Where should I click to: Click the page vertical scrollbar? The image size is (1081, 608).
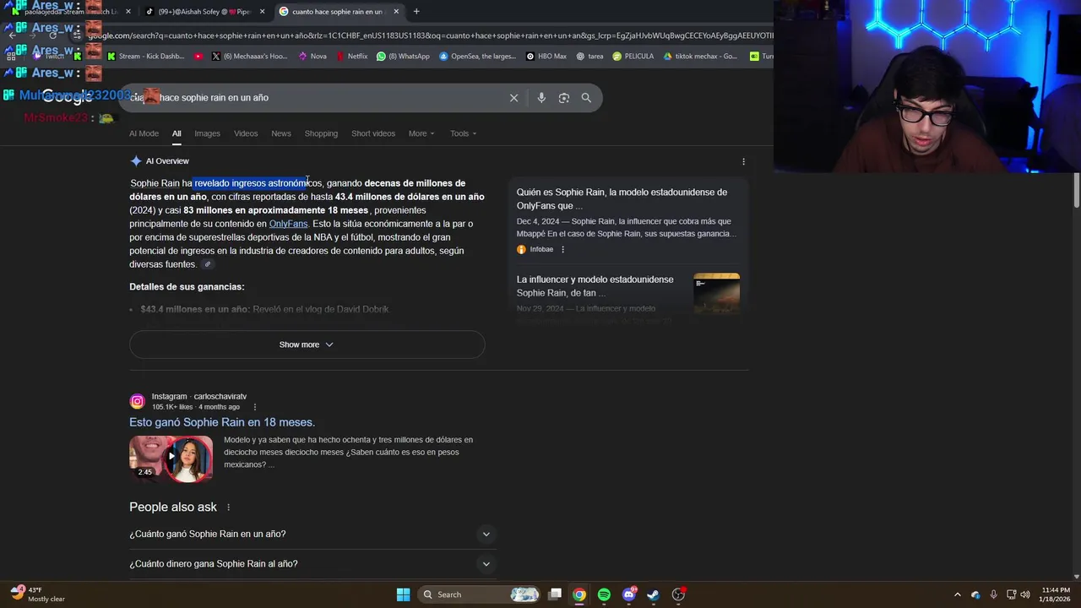pos(1077,190)
